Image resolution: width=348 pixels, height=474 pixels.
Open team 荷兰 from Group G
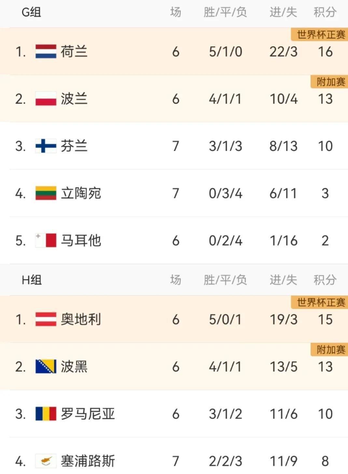pyautogui.click(x=74, y=51)
